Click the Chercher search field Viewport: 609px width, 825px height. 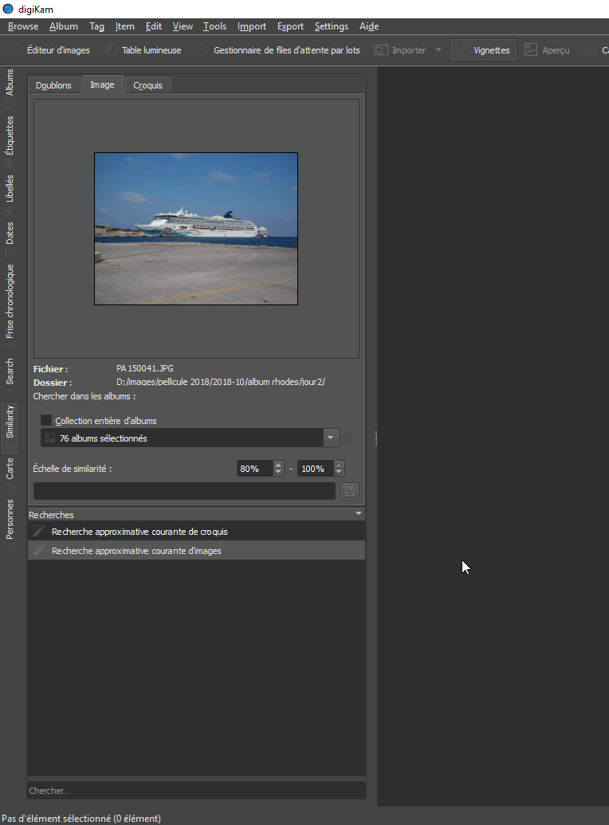pyautogui.click(x=195, y=791)
